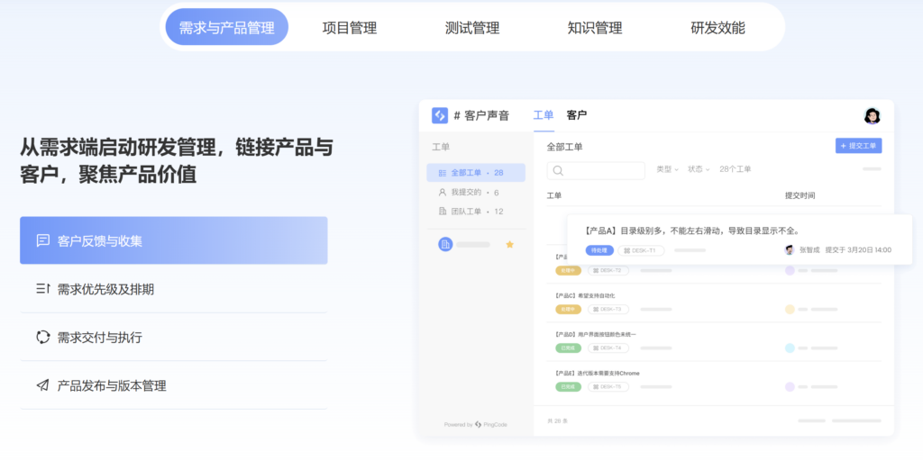
Task: Open the 【产品E】迭代版本需要支持Chrome ticket
Action: (597, 374)
